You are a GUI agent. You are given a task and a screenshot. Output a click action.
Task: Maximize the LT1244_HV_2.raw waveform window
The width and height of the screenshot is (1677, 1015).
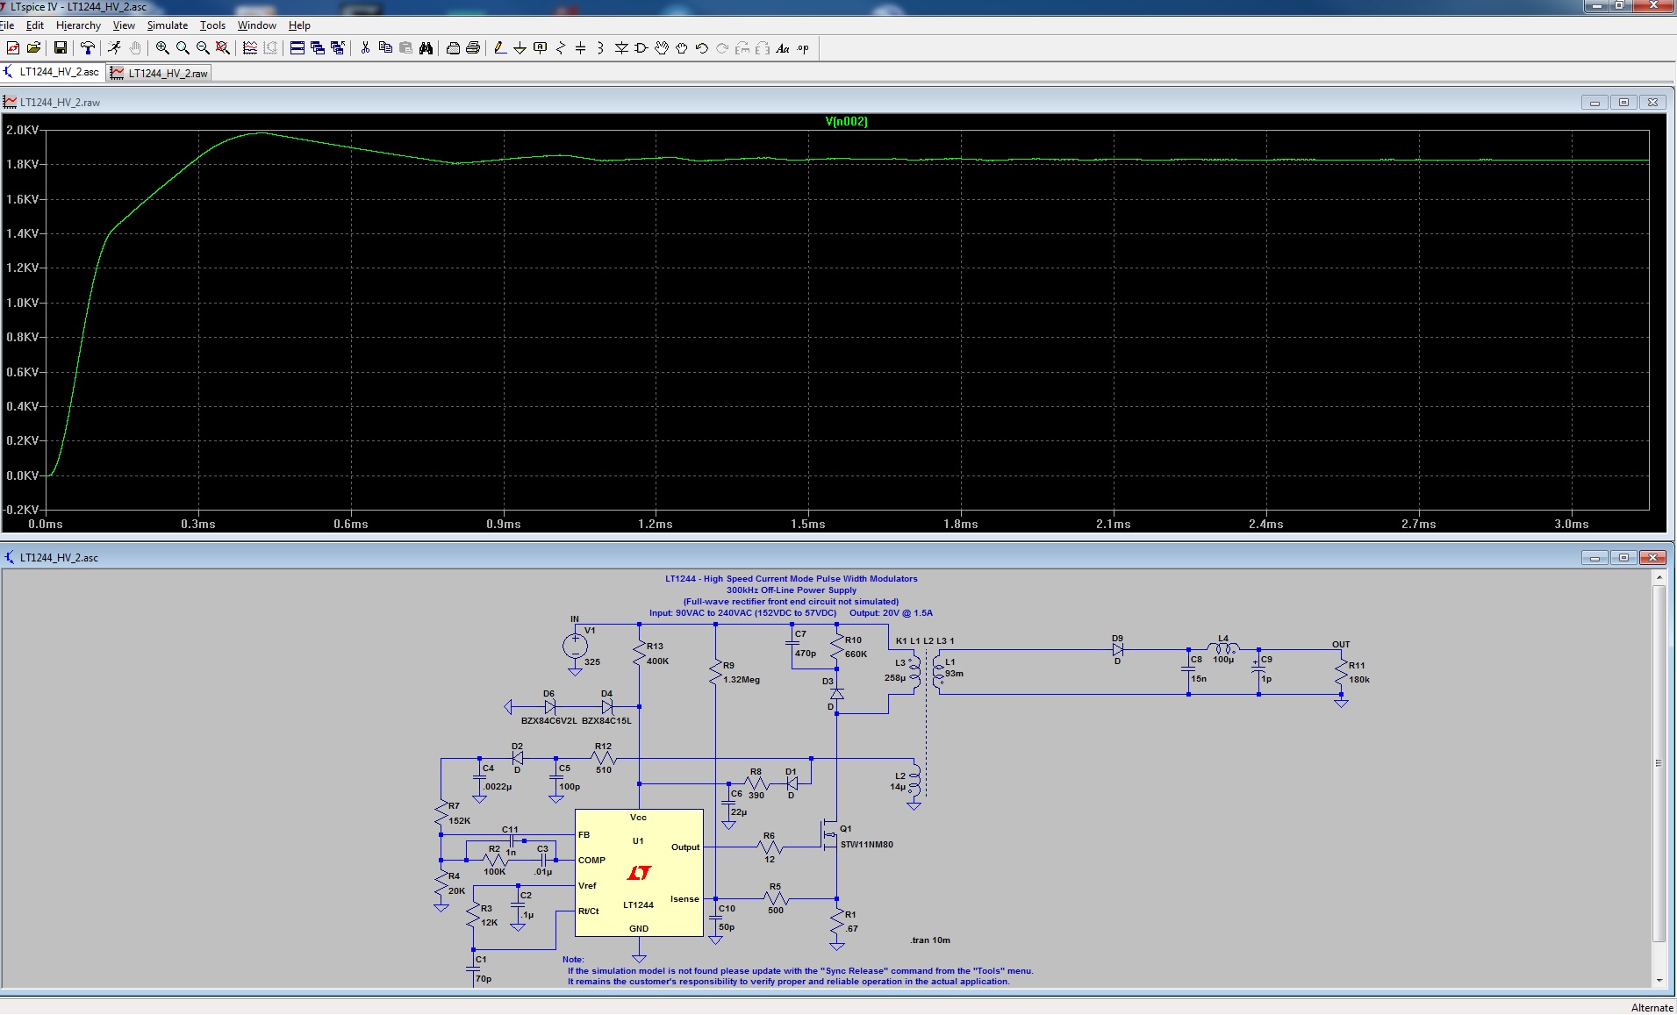point(1623,103)
